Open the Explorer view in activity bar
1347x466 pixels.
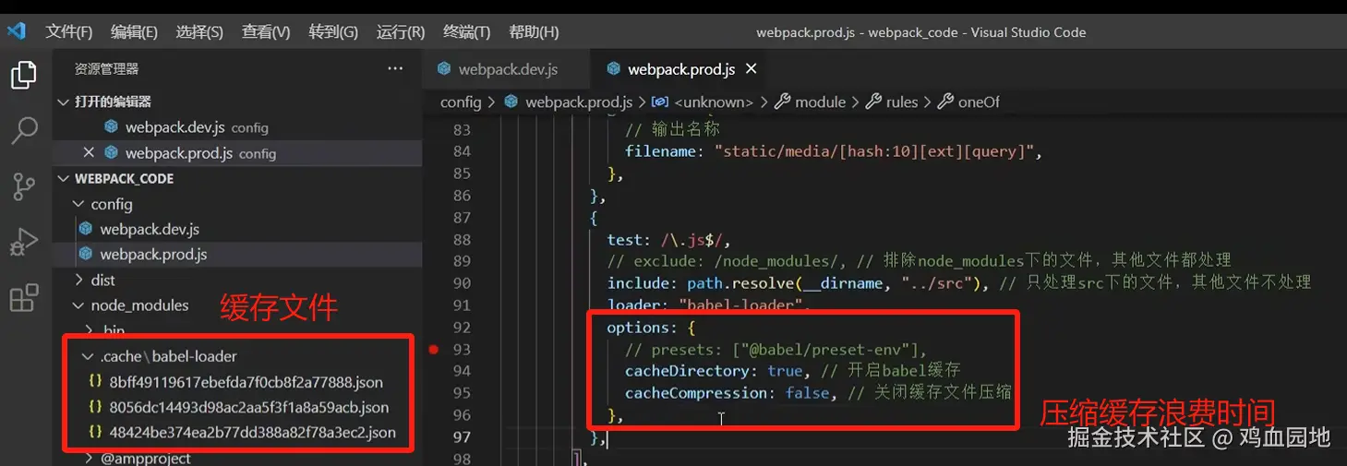click(24, 75)
